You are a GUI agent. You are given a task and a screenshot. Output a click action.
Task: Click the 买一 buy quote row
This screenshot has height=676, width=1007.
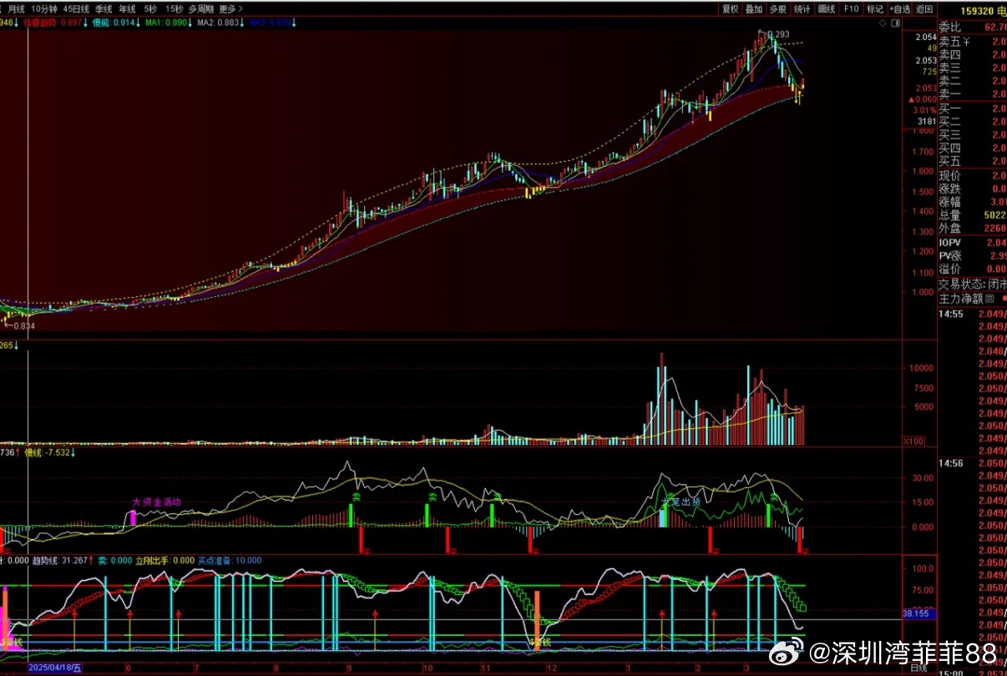973,108
